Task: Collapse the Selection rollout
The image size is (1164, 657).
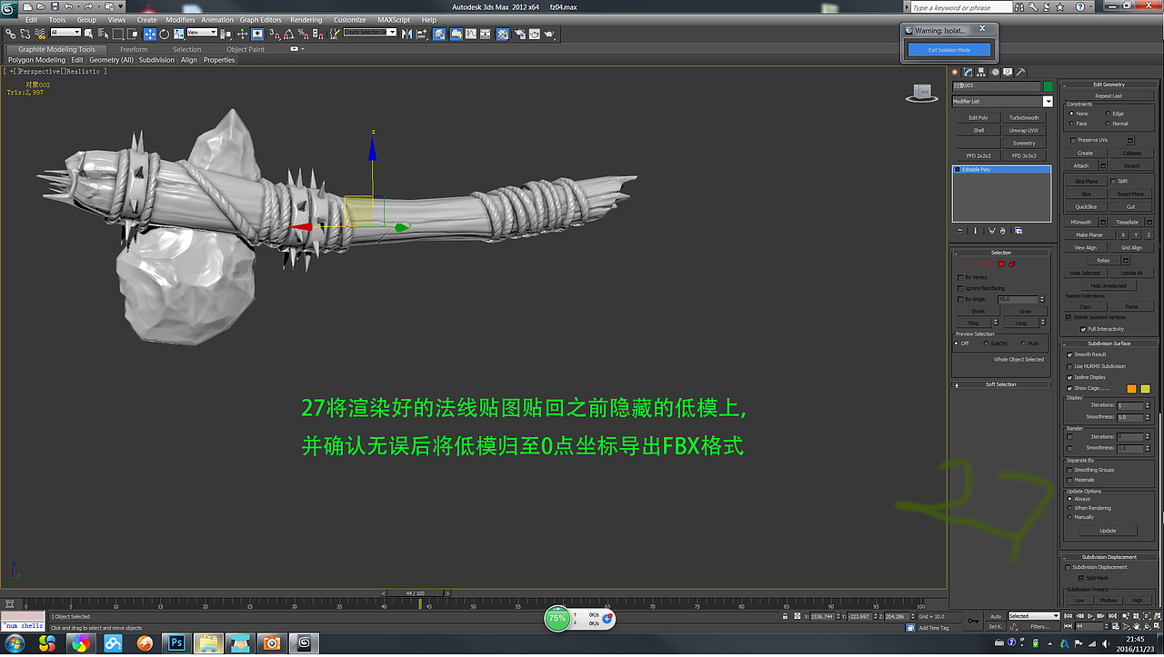Action: pos(1000,253)
